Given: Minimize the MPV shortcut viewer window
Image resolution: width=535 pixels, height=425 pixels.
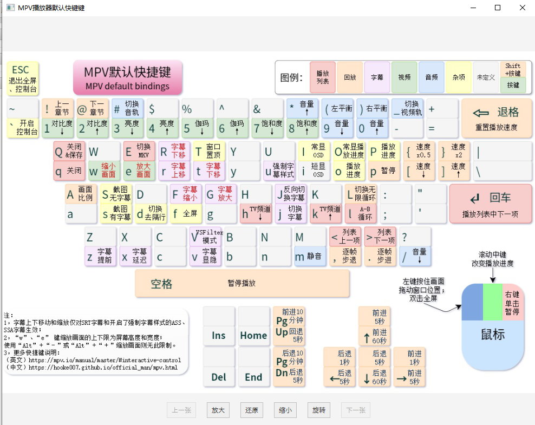Looking at the screenshot, I should (473, 8).
